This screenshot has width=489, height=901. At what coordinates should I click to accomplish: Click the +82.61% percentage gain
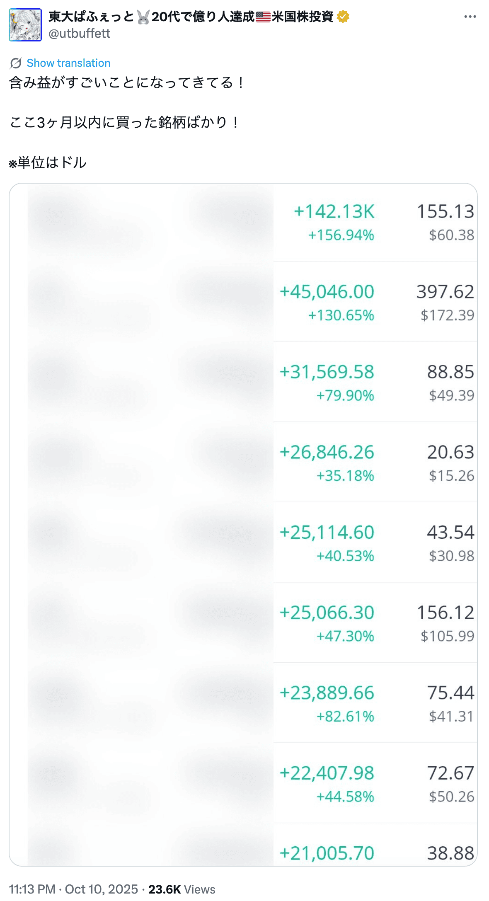[x=345, y=716]
